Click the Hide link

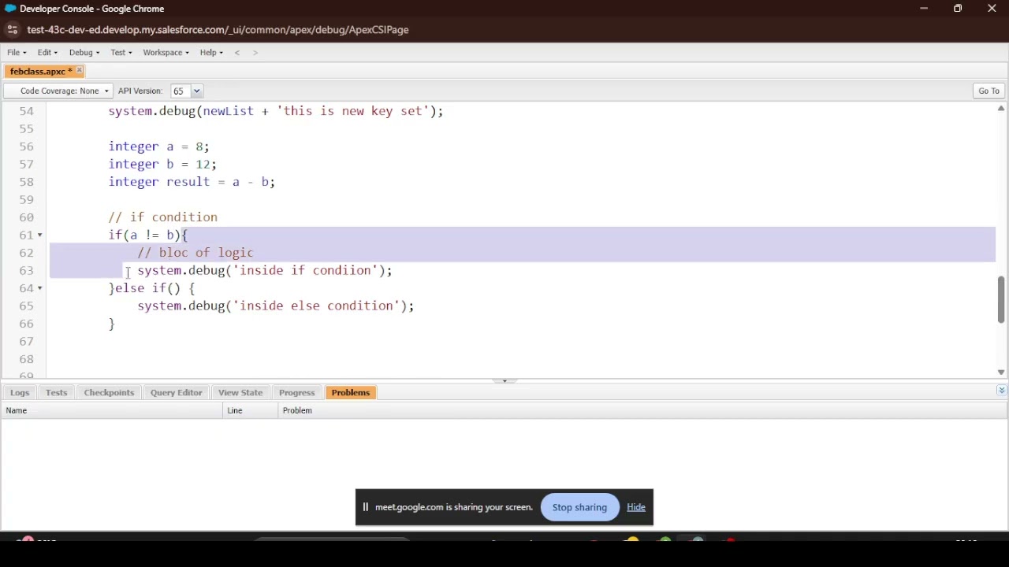[x=636, y=507]
